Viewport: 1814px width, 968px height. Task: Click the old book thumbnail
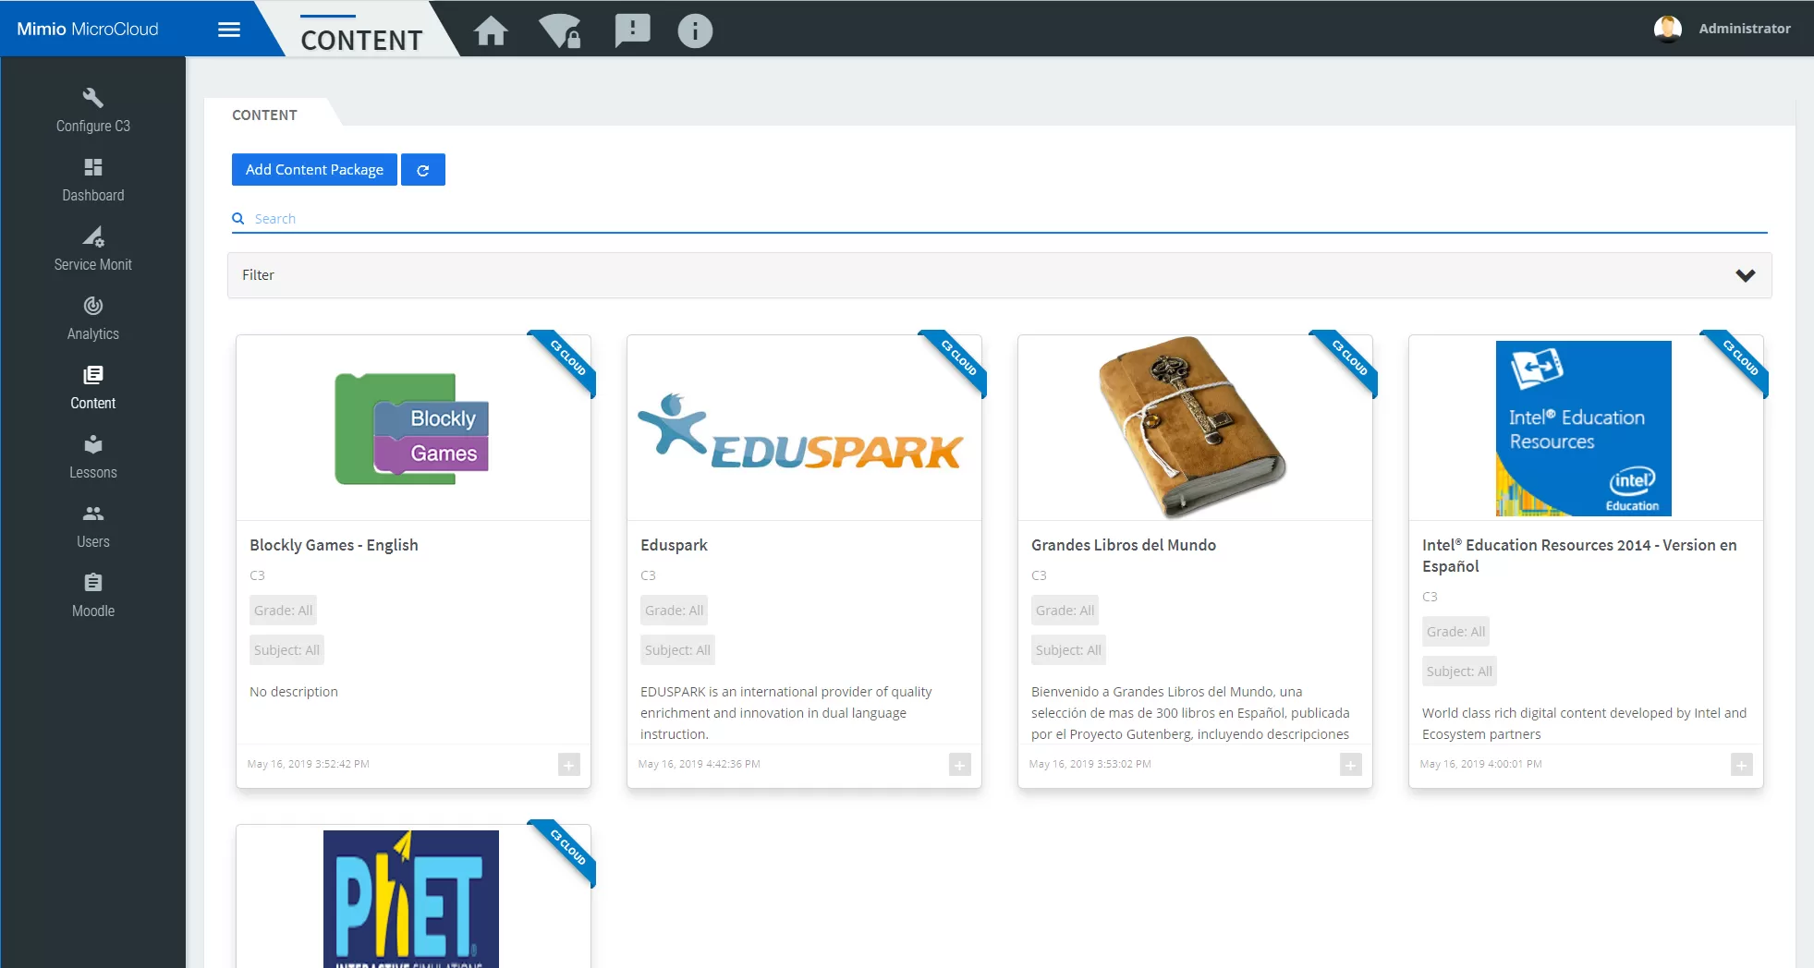[x=1191, y=427]
